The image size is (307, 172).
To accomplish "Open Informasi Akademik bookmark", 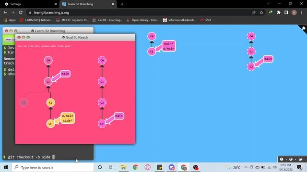I will pyautogui.click(x=179, y=20).
